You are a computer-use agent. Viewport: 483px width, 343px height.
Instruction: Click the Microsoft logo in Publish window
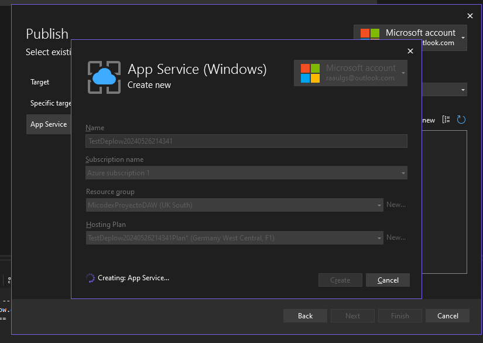pos(370,33)
